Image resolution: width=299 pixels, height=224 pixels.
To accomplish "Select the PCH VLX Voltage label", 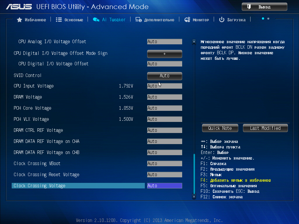I will point(31,119).
